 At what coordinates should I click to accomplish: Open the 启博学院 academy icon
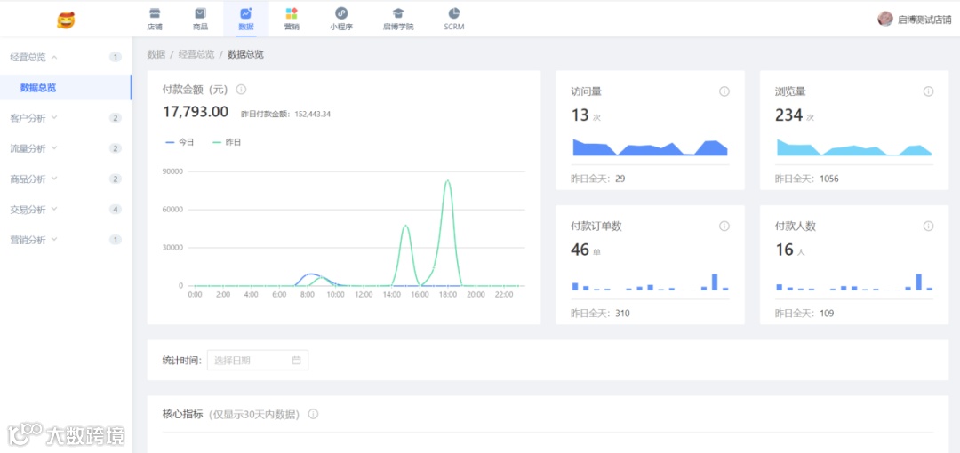pos(398,12)
